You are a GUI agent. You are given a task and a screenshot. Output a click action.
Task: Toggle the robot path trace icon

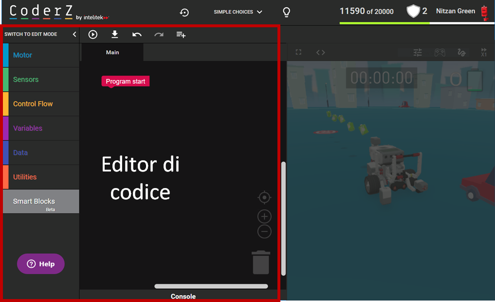(461, 53)
